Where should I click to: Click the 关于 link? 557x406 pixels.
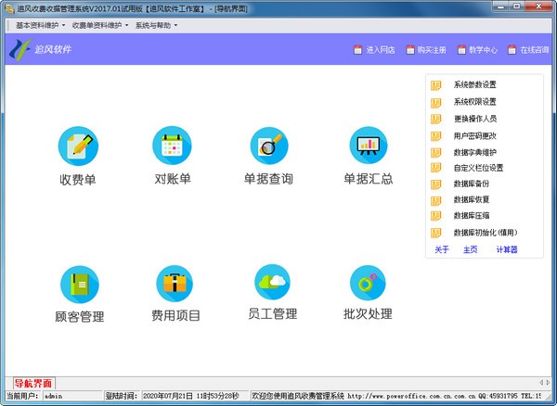(442, 249)
